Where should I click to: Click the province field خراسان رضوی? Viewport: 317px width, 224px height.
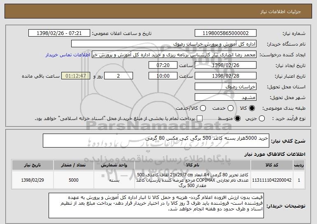[x=226, y=87]
